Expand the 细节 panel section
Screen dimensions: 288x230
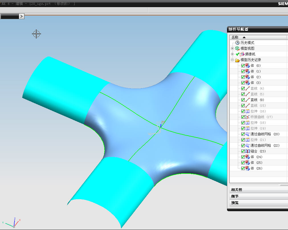(259, 196)
